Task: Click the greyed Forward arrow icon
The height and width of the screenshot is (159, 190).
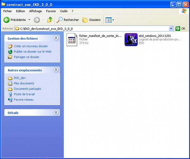Action: [37, 20]
